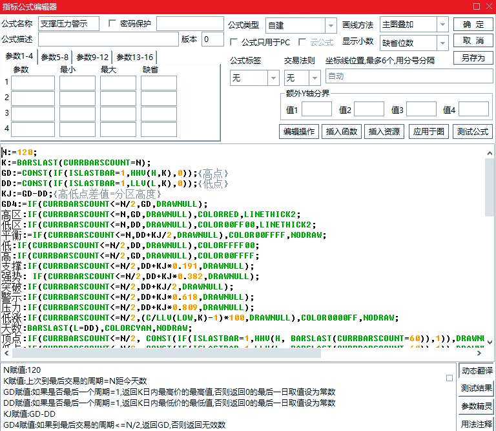Run 测试公式 button
496x431 pixels.
473,131
